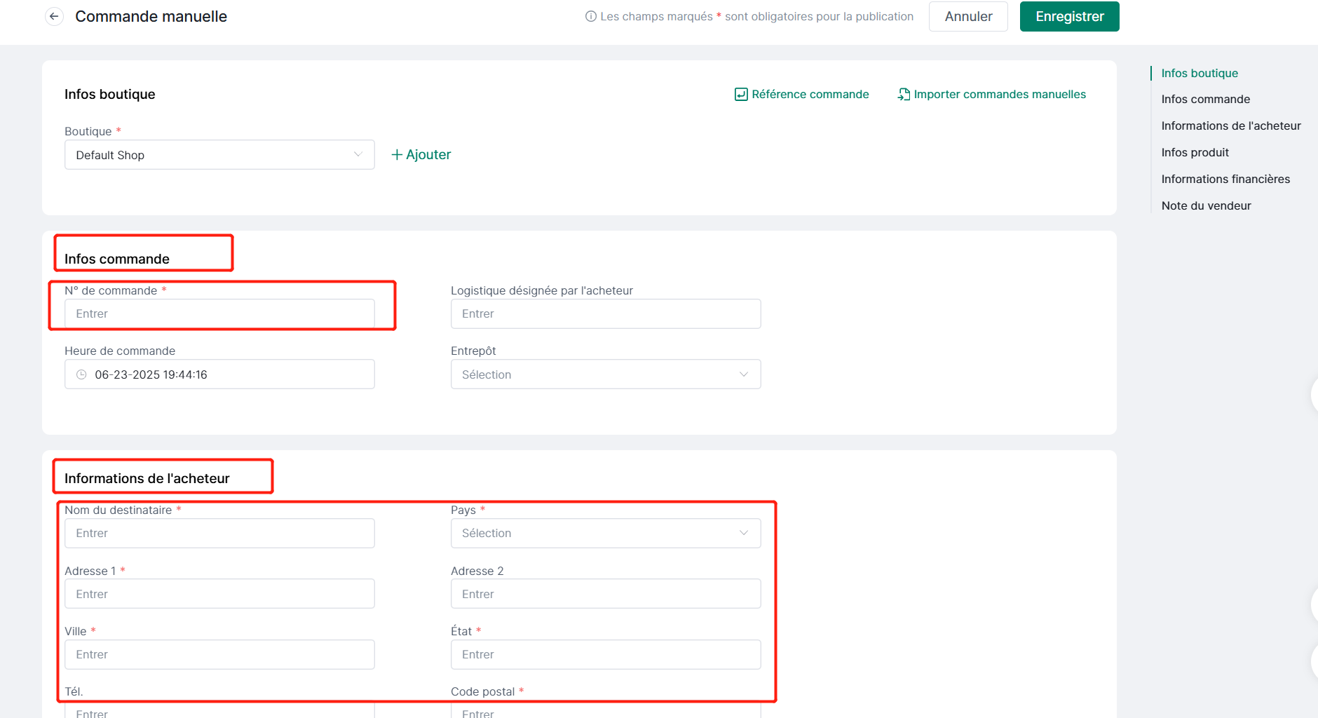Open the Référence commande link
The width and height of the screenshot is (1318, 718).
(x=801, y=94)
